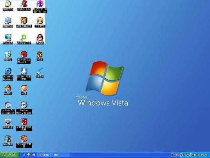Image resolution: width=210 pixels, height=158 pixels.
Task: Open the Network Neighborhood icon
Action: click(8, 39)
